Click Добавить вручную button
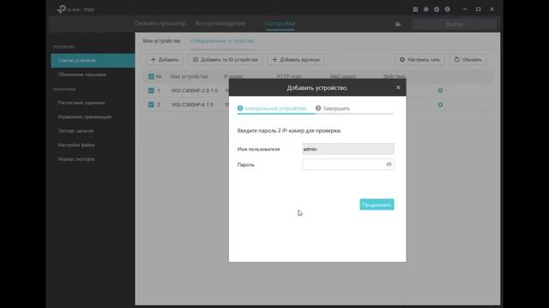The image size is (549, 308). coord(296,60)
